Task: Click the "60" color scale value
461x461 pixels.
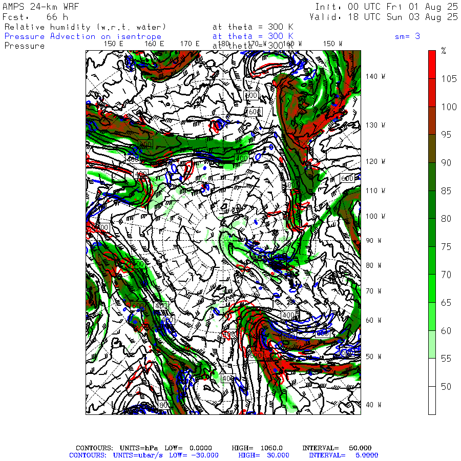Action: click(x=446, y=331)
